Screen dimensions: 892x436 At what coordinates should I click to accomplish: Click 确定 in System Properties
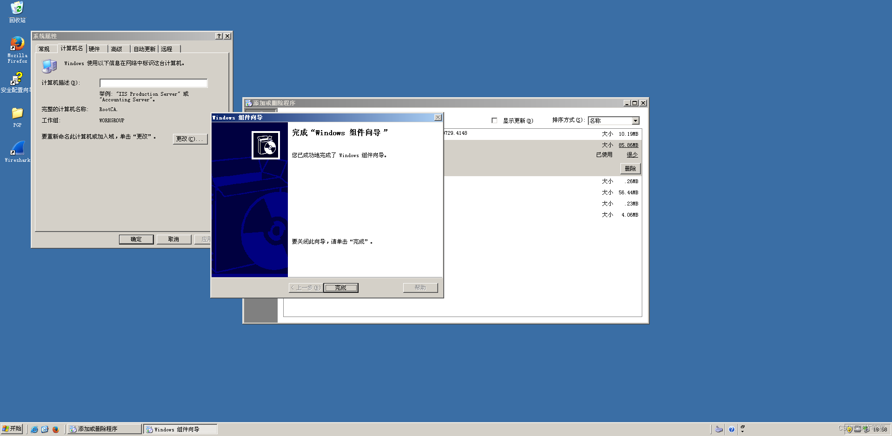pos(136,239)
